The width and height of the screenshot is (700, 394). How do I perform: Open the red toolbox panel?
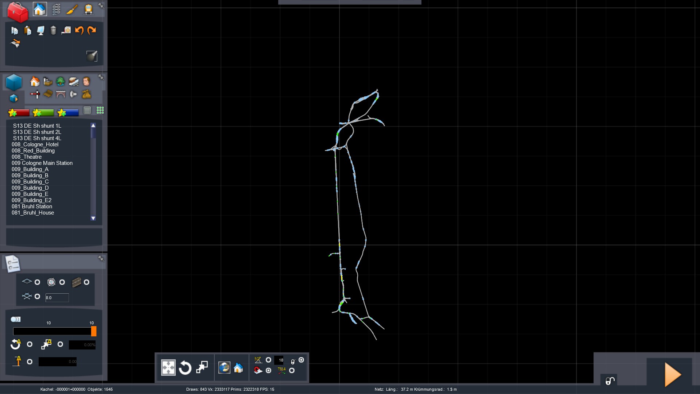point(17,12)
